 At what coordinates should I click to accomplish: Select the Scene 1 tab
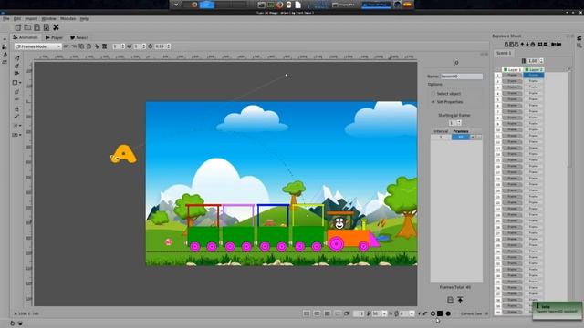[x=504, y=53]
